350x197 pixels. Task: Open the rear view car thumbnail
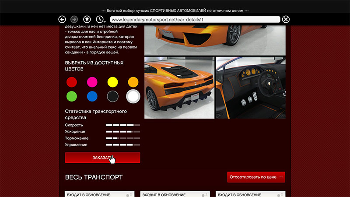pyautogui.click(x=179, y=88)
